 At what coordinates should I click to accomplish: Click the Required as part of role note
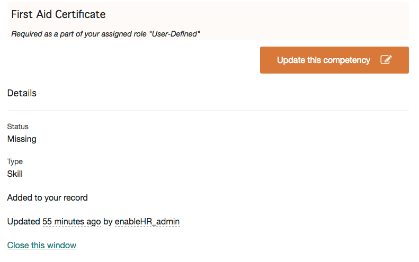coord(105,34)
